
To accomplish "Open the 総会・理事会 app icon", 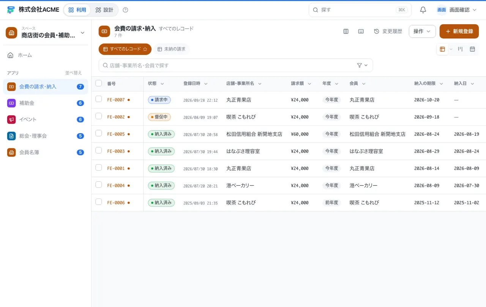I will click(11, 136).
